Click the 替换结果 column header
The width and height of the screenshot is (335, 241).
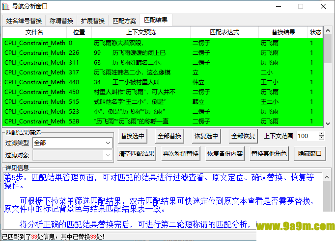pos(283,32)
